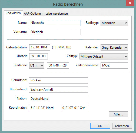The width and height of the screenshot is (136, 133).
Task: Click the latitude field 51° 14' 28" Nord
Action: 42,108
